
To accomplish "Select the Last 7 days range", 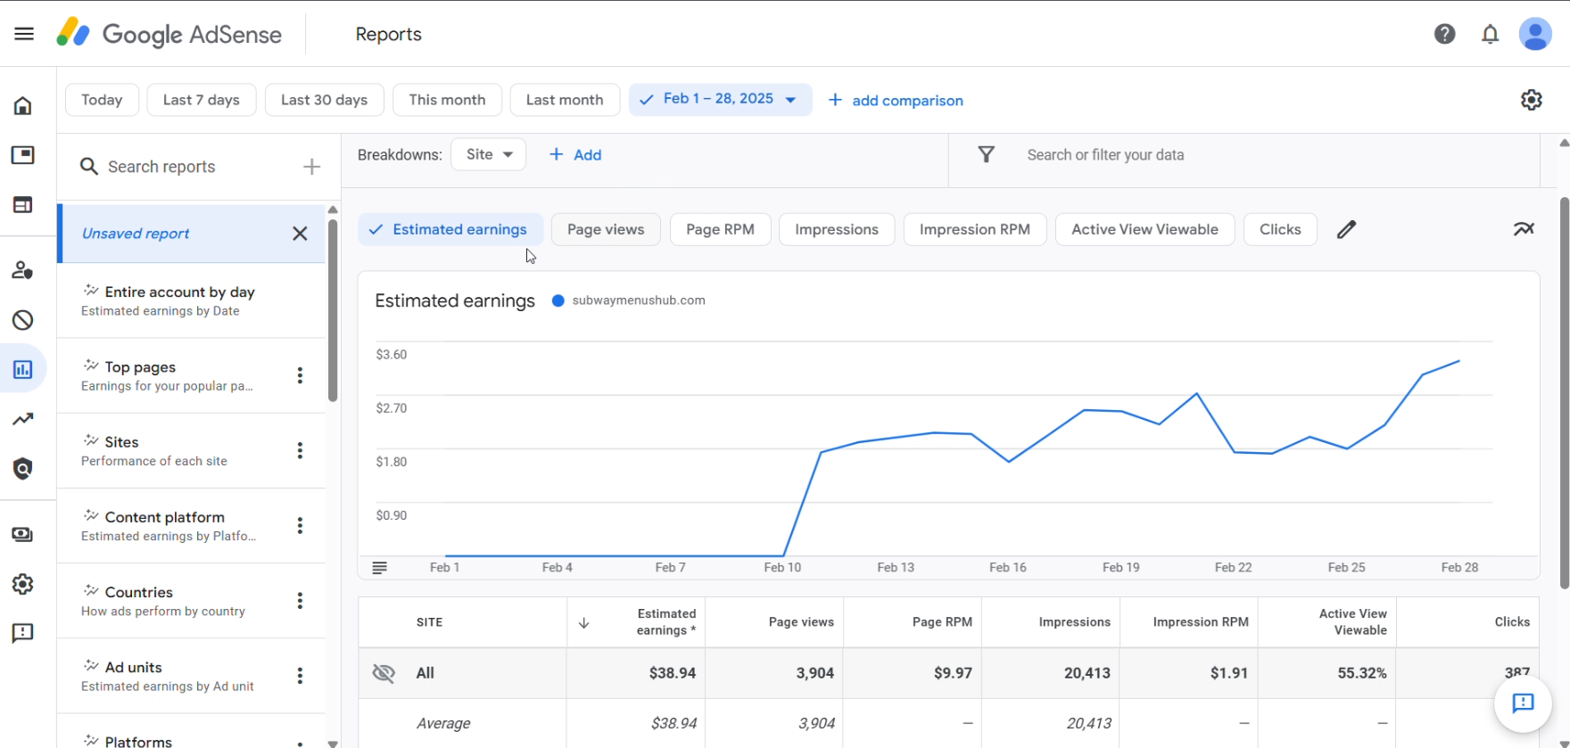I will 202,100.
